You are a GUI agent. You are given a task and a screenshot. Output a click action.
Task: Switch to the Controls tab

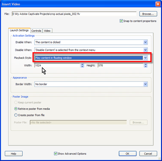click(x=36, y=31)
